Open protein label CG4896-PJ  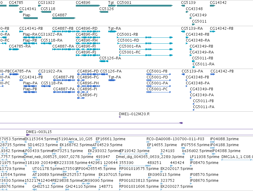pyautogui.click(x=87, y=95)
